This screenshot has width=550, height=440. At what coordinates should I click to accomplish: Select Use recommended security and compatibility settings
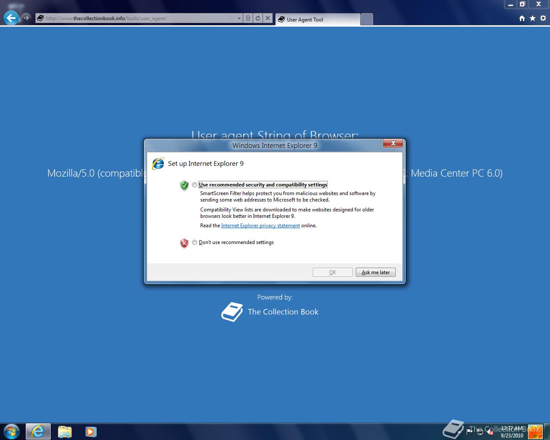coord(195,185)
